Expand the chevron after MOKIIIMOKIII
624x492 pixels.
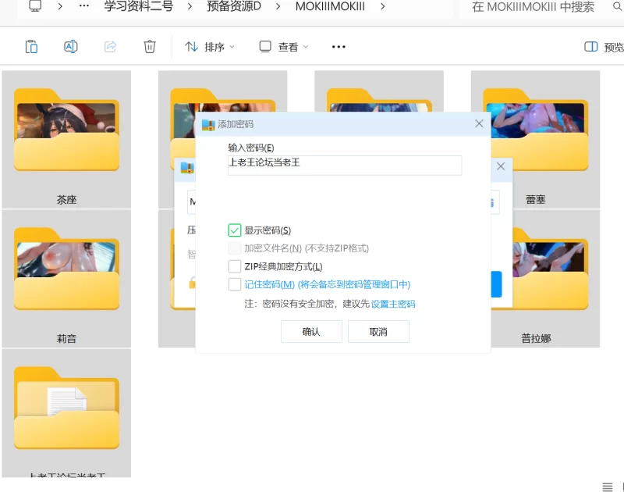tap(382, 6)
